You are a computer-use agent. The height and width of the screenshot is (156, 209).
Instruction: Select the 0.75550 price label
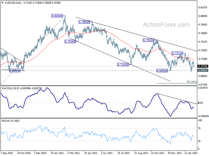[x=148, y=40]
